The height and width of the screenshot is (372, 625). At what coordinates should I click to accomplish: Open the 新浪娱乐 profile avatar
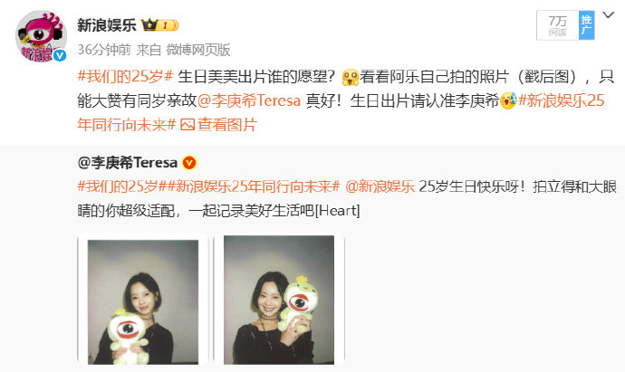tap(41, 36)
